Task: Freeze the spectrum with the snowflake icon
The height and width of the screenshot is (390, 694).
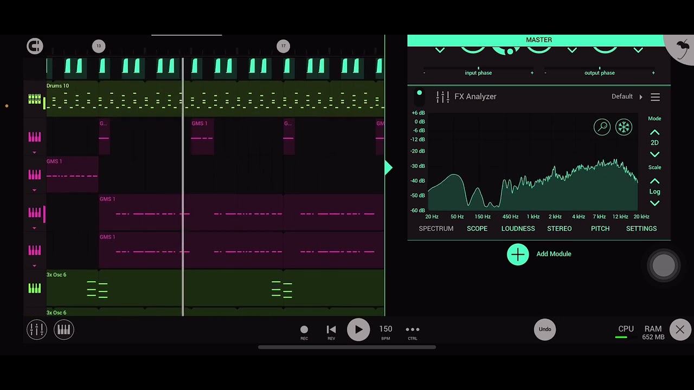Action: (624, 127)
